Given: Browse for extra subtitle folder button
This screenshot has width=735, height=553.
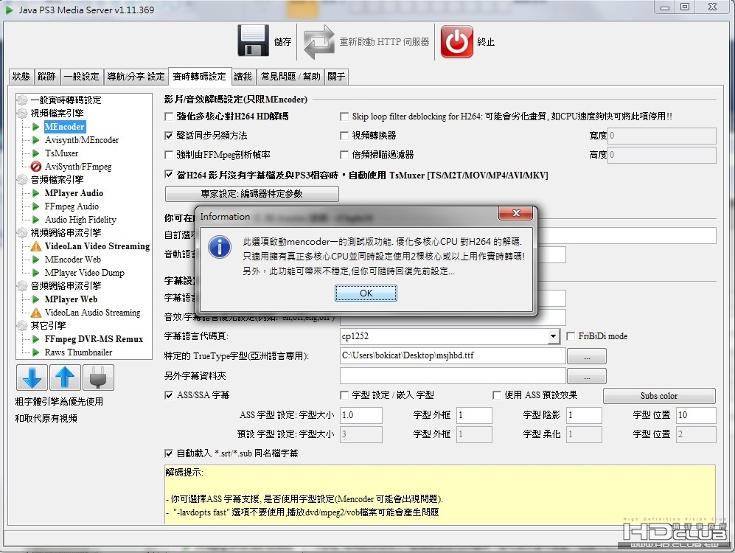Looking at the screenshot, I should point(587,376).
